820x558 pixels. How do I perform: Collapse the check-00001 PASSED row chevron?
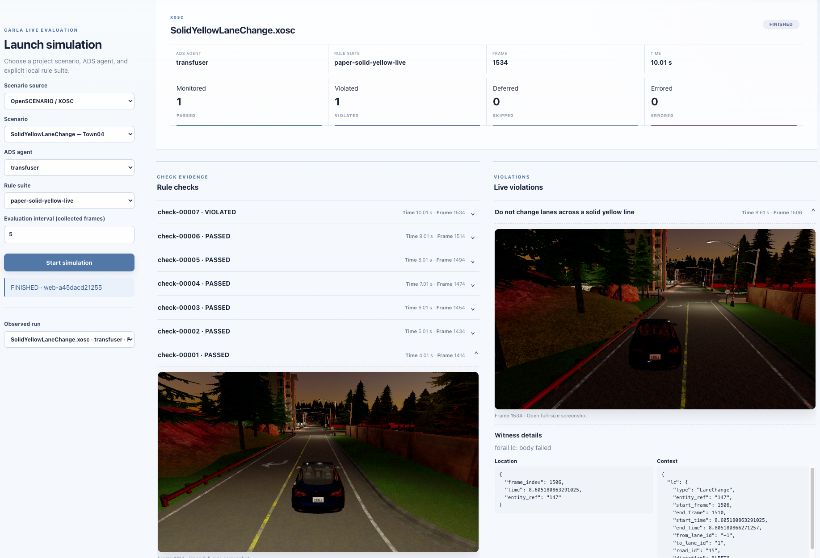click(476, 353)
